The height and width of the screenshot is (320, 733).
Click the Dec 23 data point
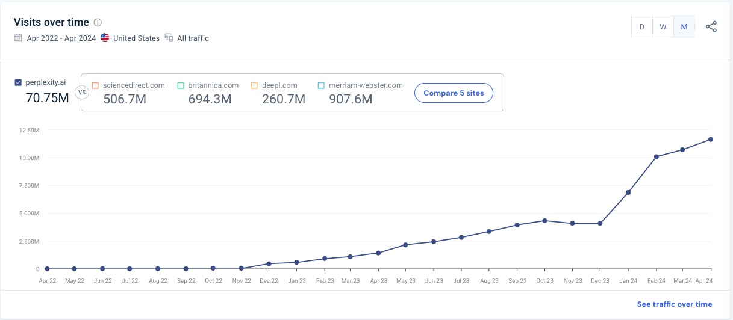[600, 224]
